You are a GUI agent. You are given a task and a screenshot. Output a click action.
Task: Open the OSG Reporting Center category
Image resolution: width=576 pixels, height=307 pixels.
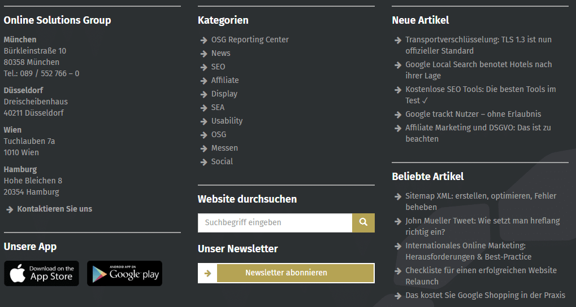point(250,40)
